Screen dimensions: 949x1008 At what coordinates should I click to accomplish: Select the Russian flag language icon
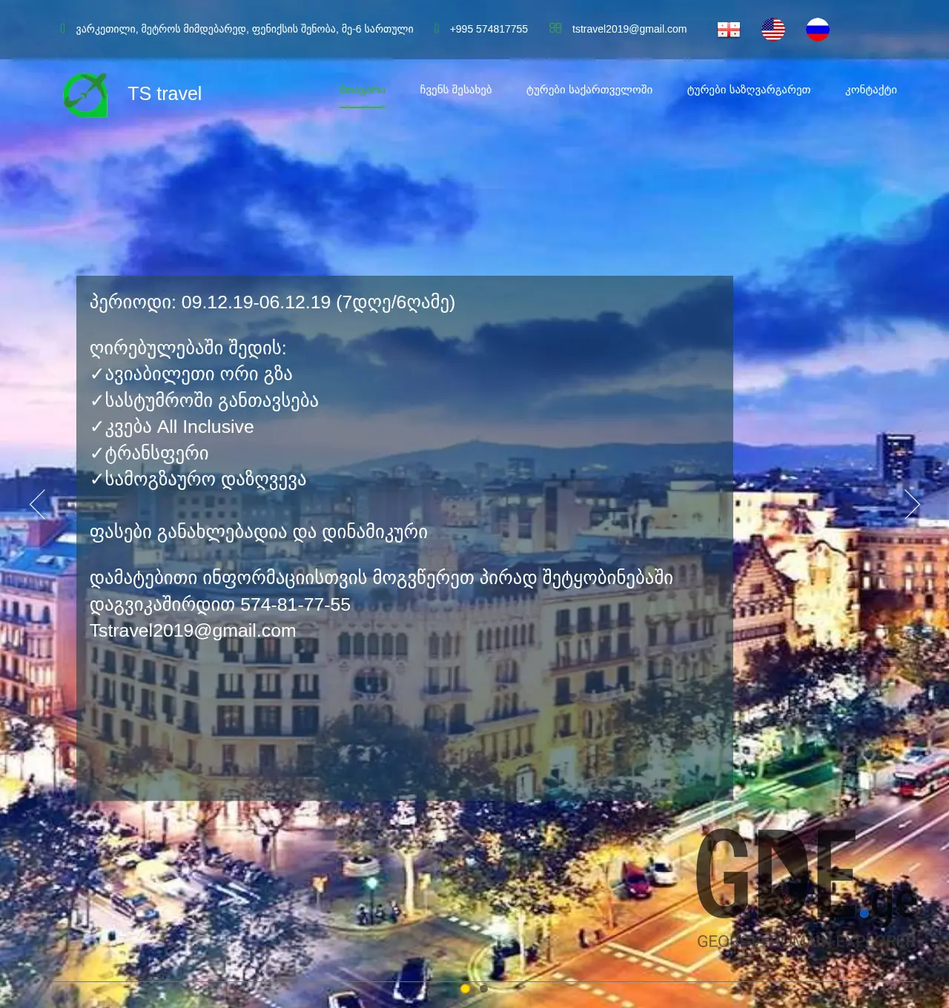click(x=818, y=29)
